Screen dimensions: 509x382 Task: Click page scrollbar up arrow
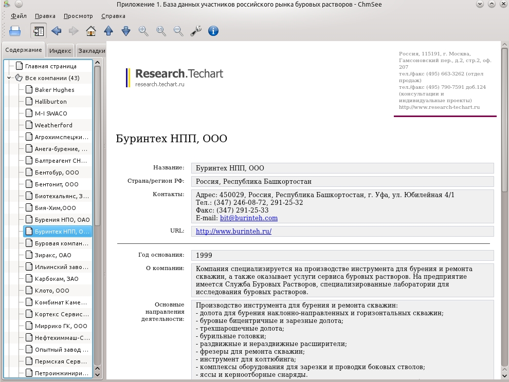coord(504,45)
